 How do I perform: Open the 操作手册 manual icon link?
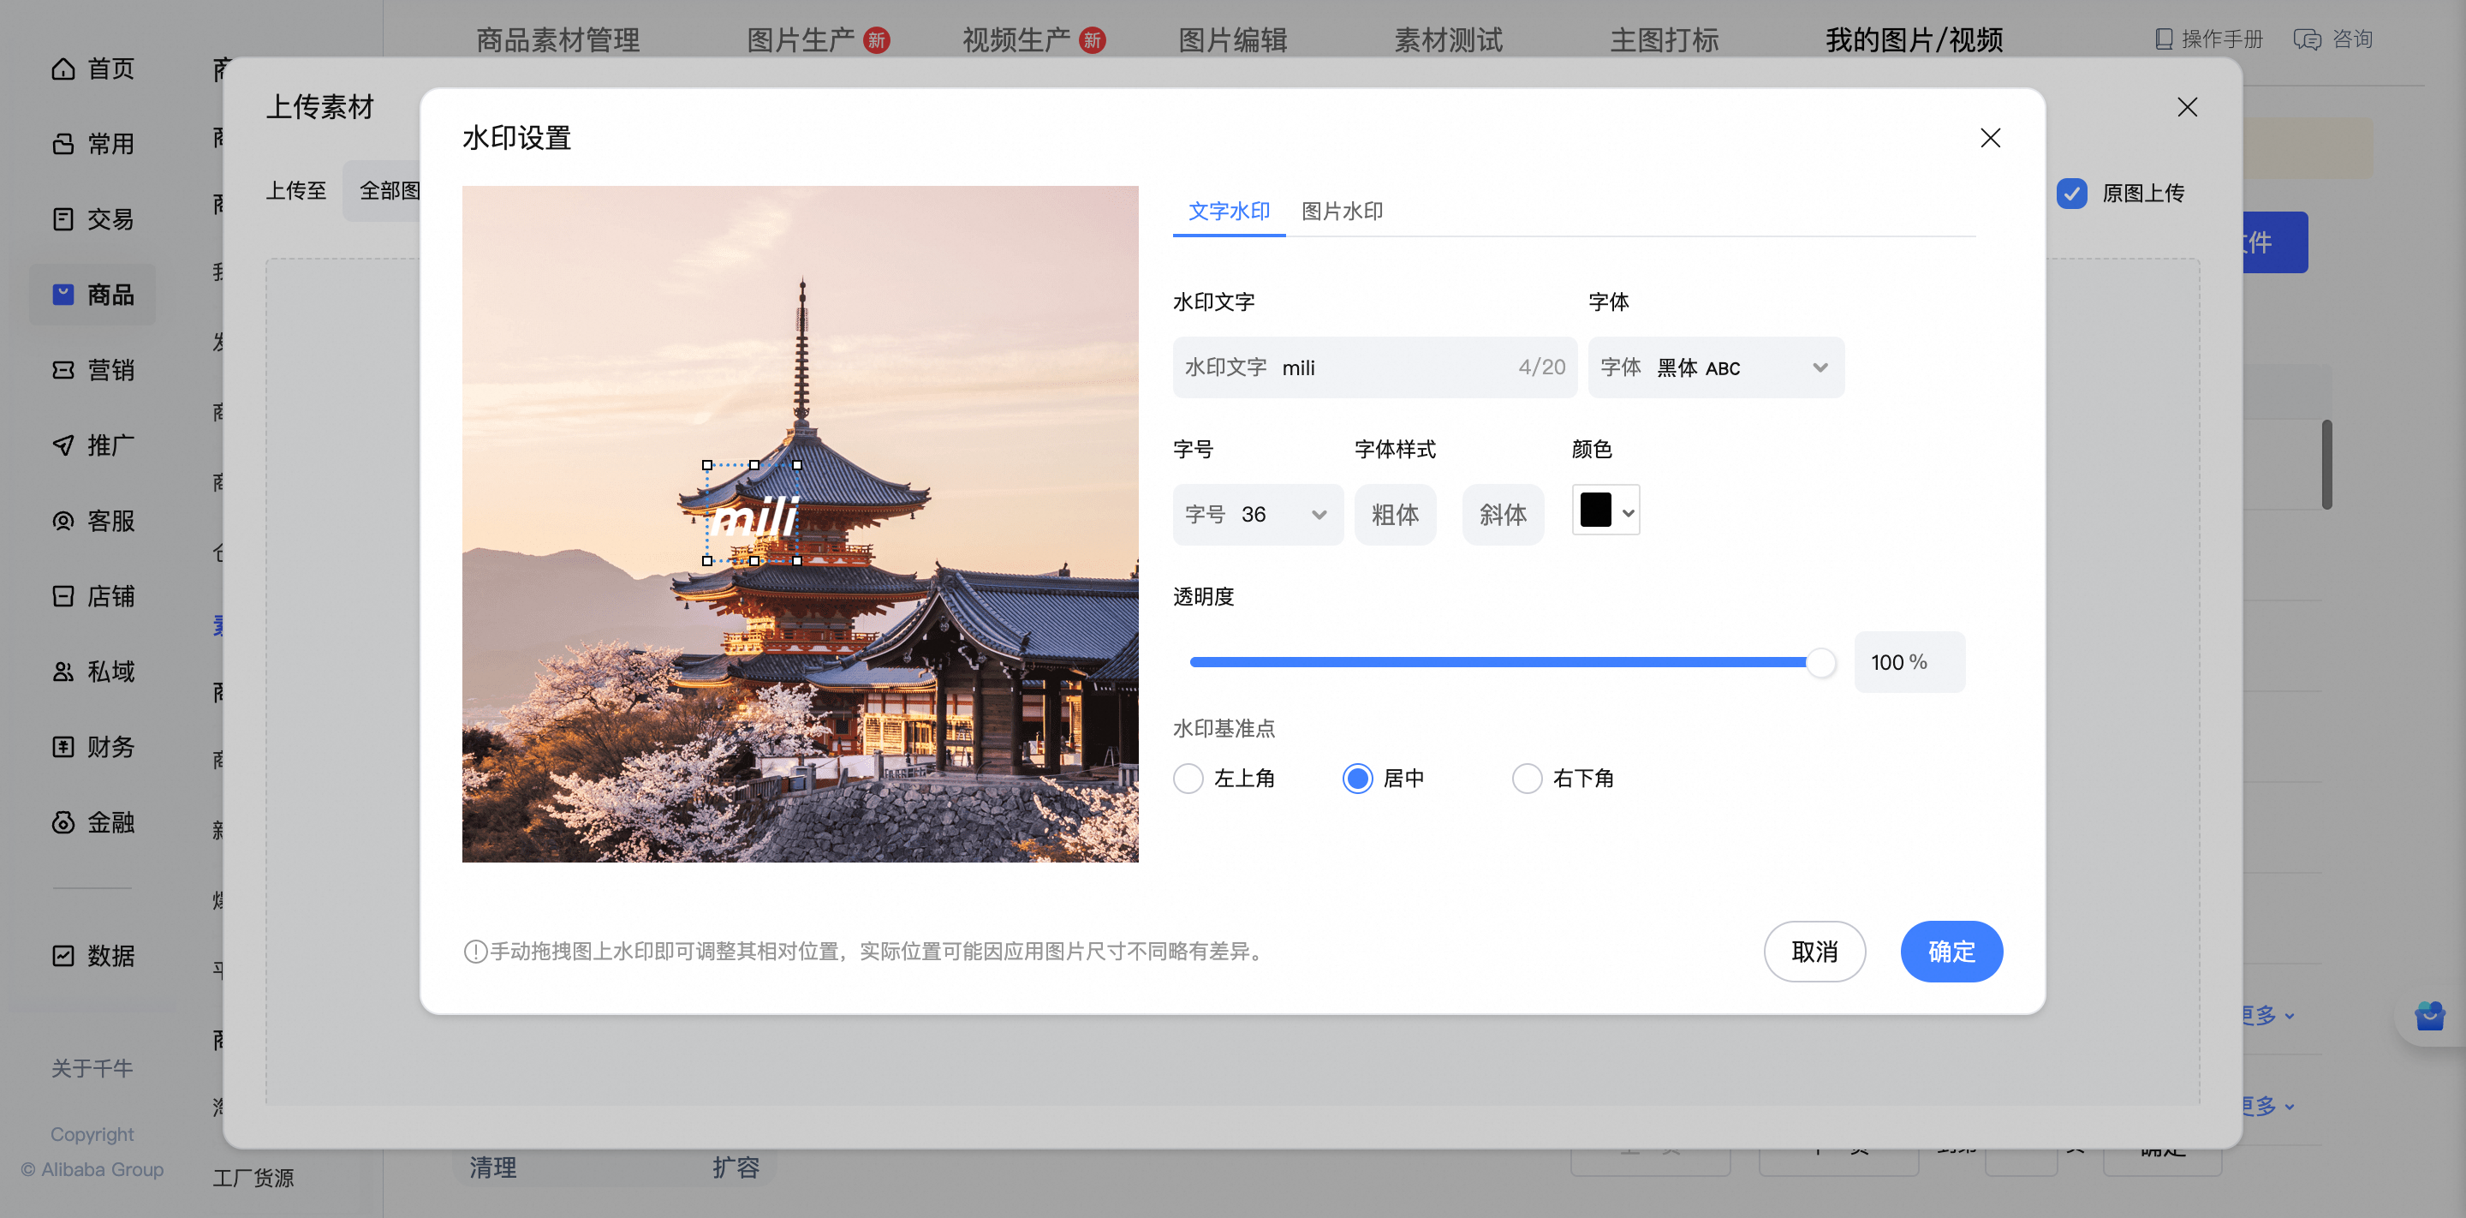2208,39
